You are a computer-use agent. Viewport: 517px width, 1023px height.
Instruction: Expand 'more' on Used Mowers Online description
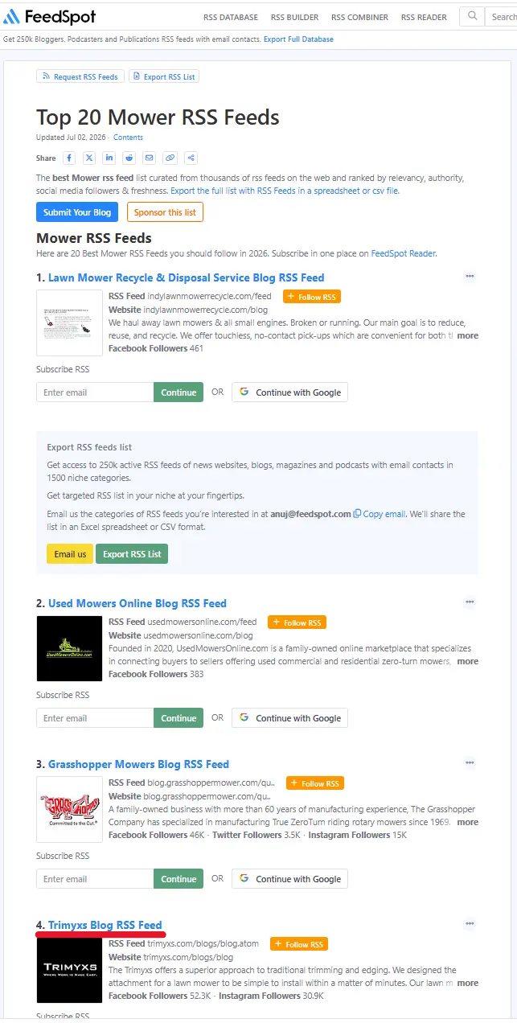click(x=467, y=661)
